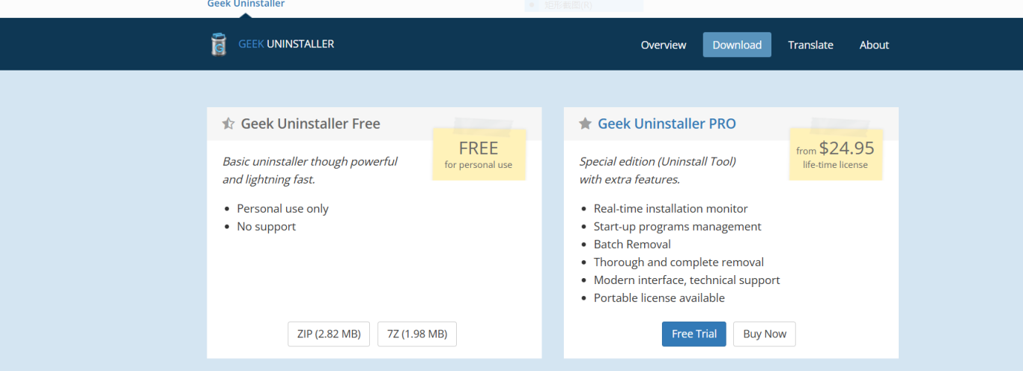The width and height of the screenshot is (1023, 371).
Task: Click the 'Batch Removal' feature text
Action: coord(632,244)
